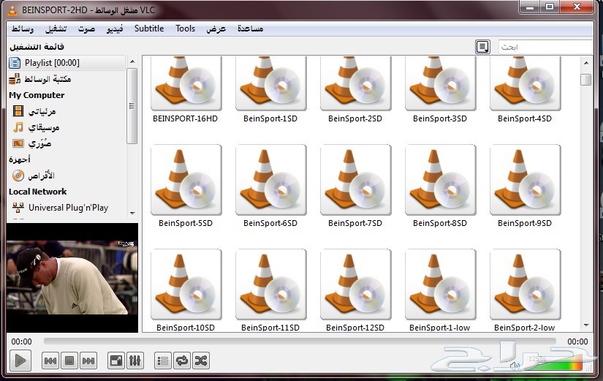
Task: Select the BeinSport-4SD cone icon
Action: pyautogui.click(x=526, y=83)
